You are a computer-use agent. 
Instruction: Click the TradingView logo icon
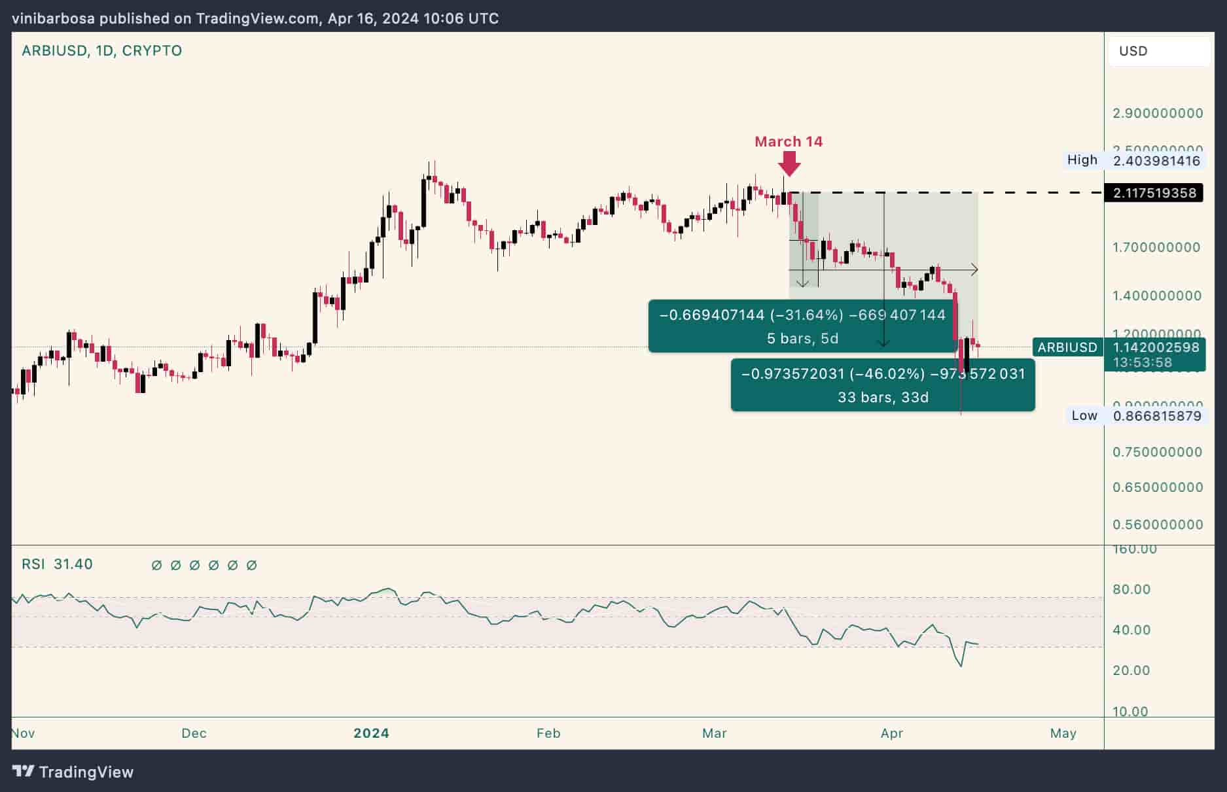[25, 772]
